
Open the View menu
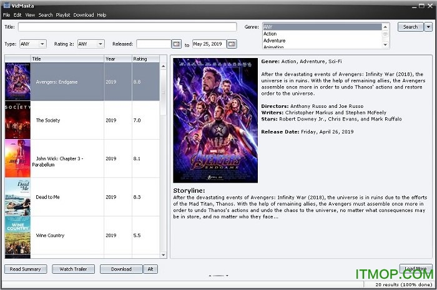click(x=30, y=15)
